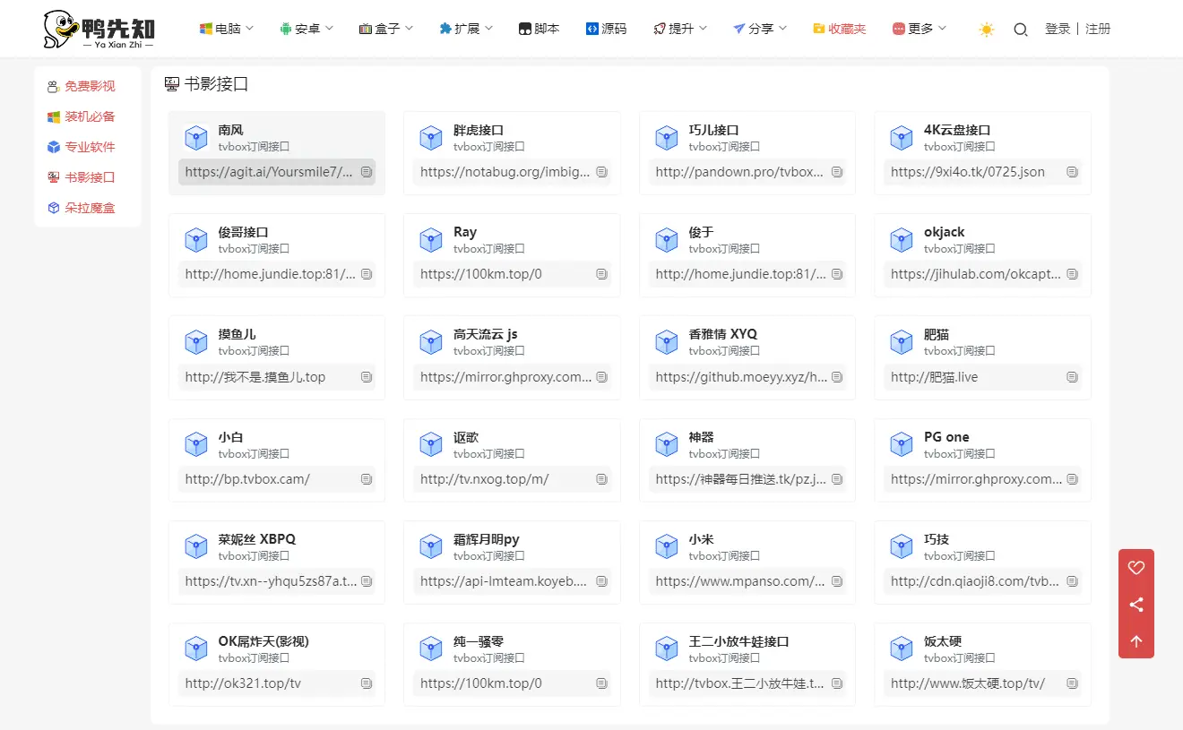Click the https://100km.top/0 URL under Ray
This screenshot has width=1183, height=730.
(481, 274)
